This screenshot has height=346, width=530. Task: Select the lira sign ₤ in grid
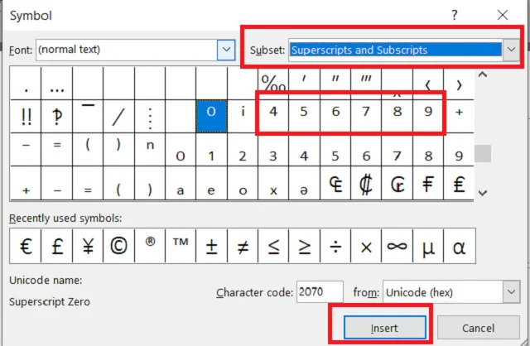coord(459,183)
